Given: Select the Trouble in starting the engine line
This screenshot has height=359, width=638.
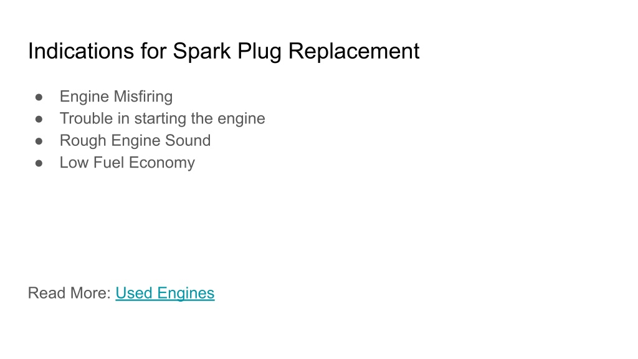Looking at the screenshot, I should click(x=163, y=119).
